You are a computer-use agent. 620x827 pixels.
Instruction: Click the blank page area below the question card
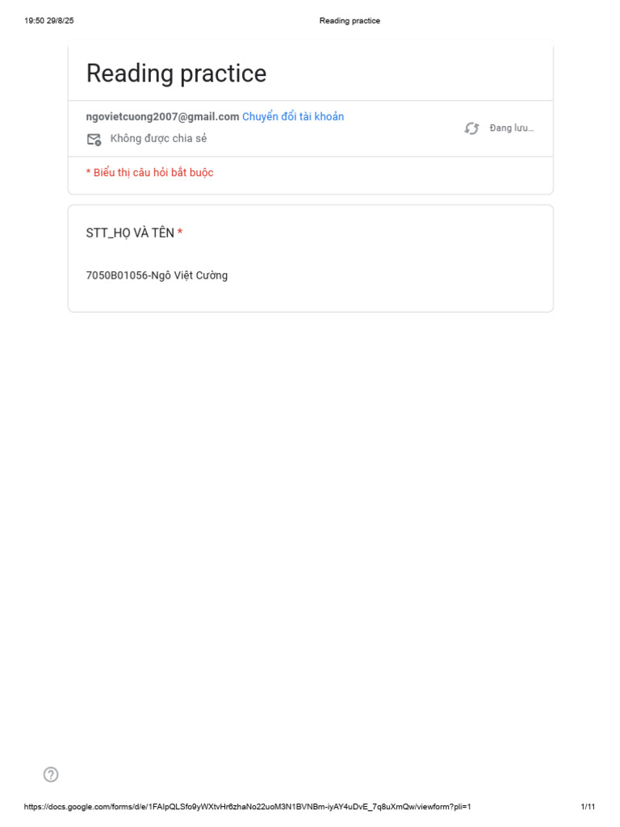(x=310, y=527)
